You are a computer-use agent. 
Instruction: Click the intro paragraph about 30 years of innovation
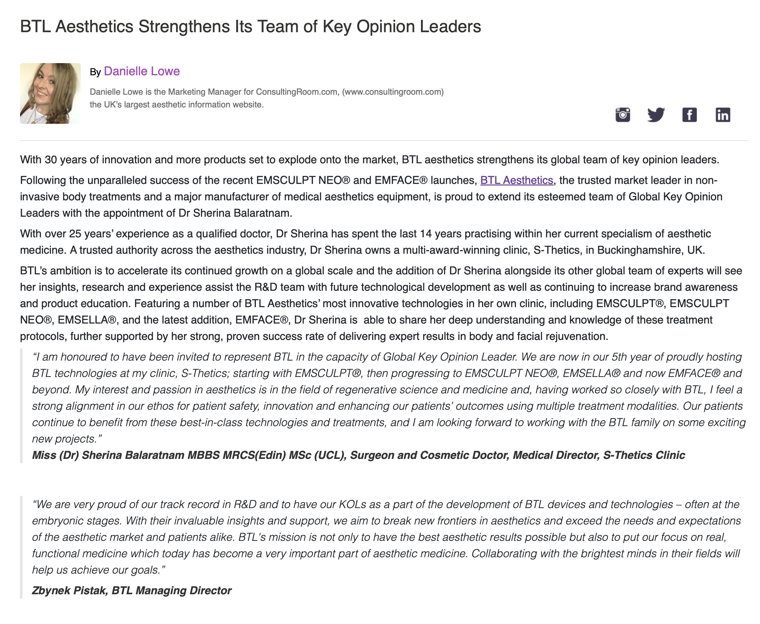pyautogui.click(x=369, y=160)
